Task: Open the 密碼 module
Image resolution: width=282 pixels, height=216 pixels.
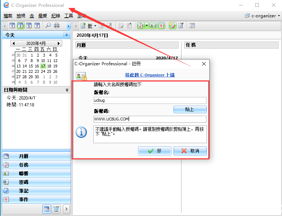Action: pyautogui.click(x=36, y=182)
